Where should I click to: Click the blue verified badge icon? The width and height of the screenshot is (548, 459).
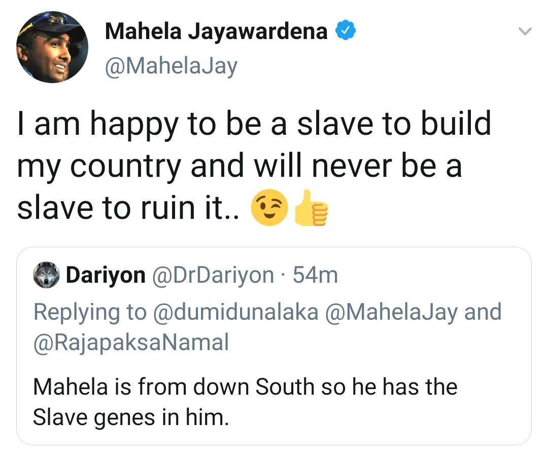click(x=346, y=30)
